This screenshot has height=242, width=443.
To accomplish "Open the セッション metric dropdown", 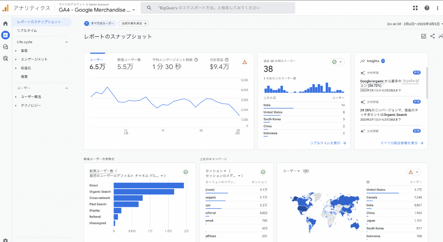I will 216,171.
